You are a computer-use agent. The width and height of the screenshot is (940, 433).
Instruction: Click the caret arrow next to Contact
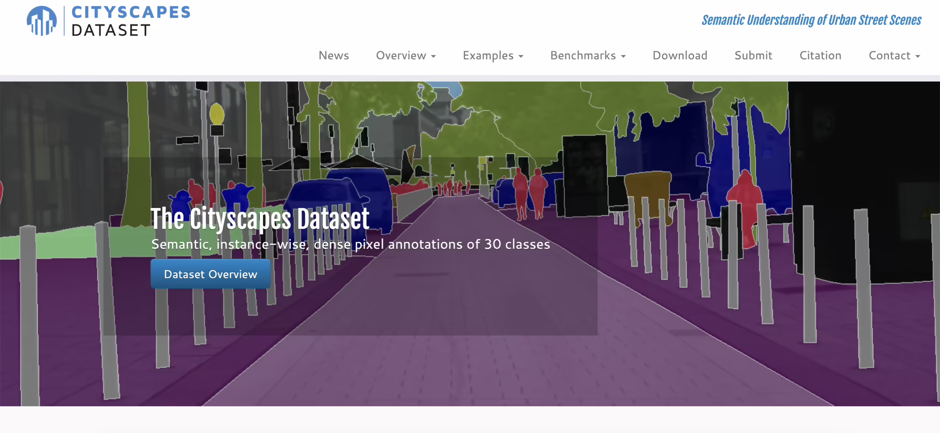click(918, 57)
